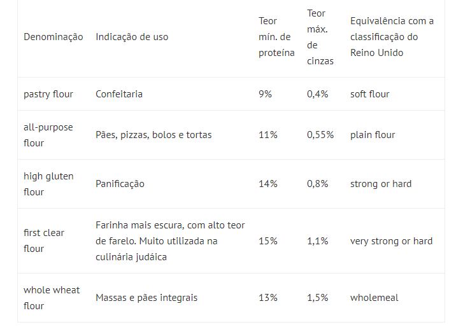Click the 'strong or hard' cell
Viewport: 470px width, 327px height.
coord(381,184)
